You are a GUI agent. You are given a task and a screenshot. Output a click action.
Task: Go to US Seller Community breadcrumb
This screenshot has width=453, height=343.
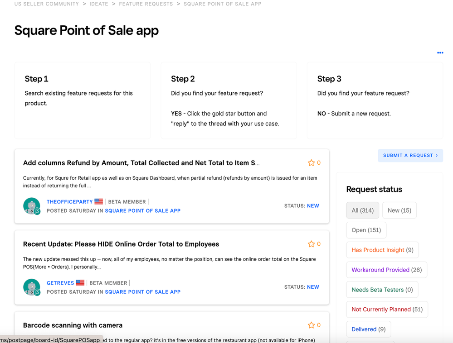(47, 4)
